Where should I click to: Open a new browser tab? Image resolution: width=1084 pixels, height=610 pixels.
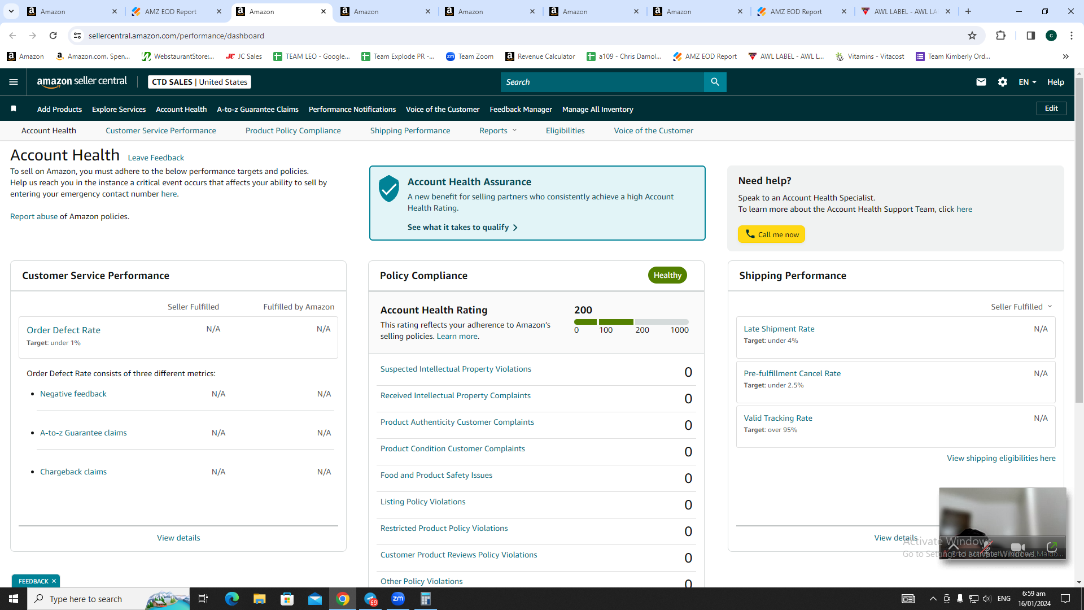pos(968,11)
